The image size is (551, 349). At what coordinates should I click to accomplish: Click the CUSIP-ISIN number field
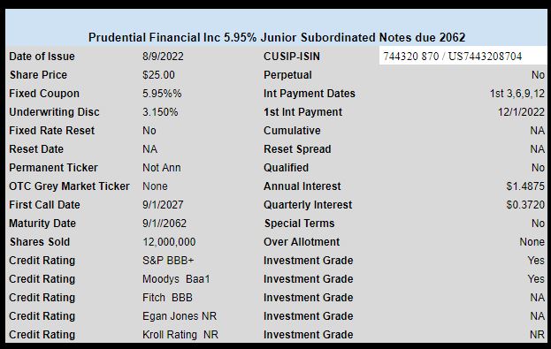click(463, 57)
